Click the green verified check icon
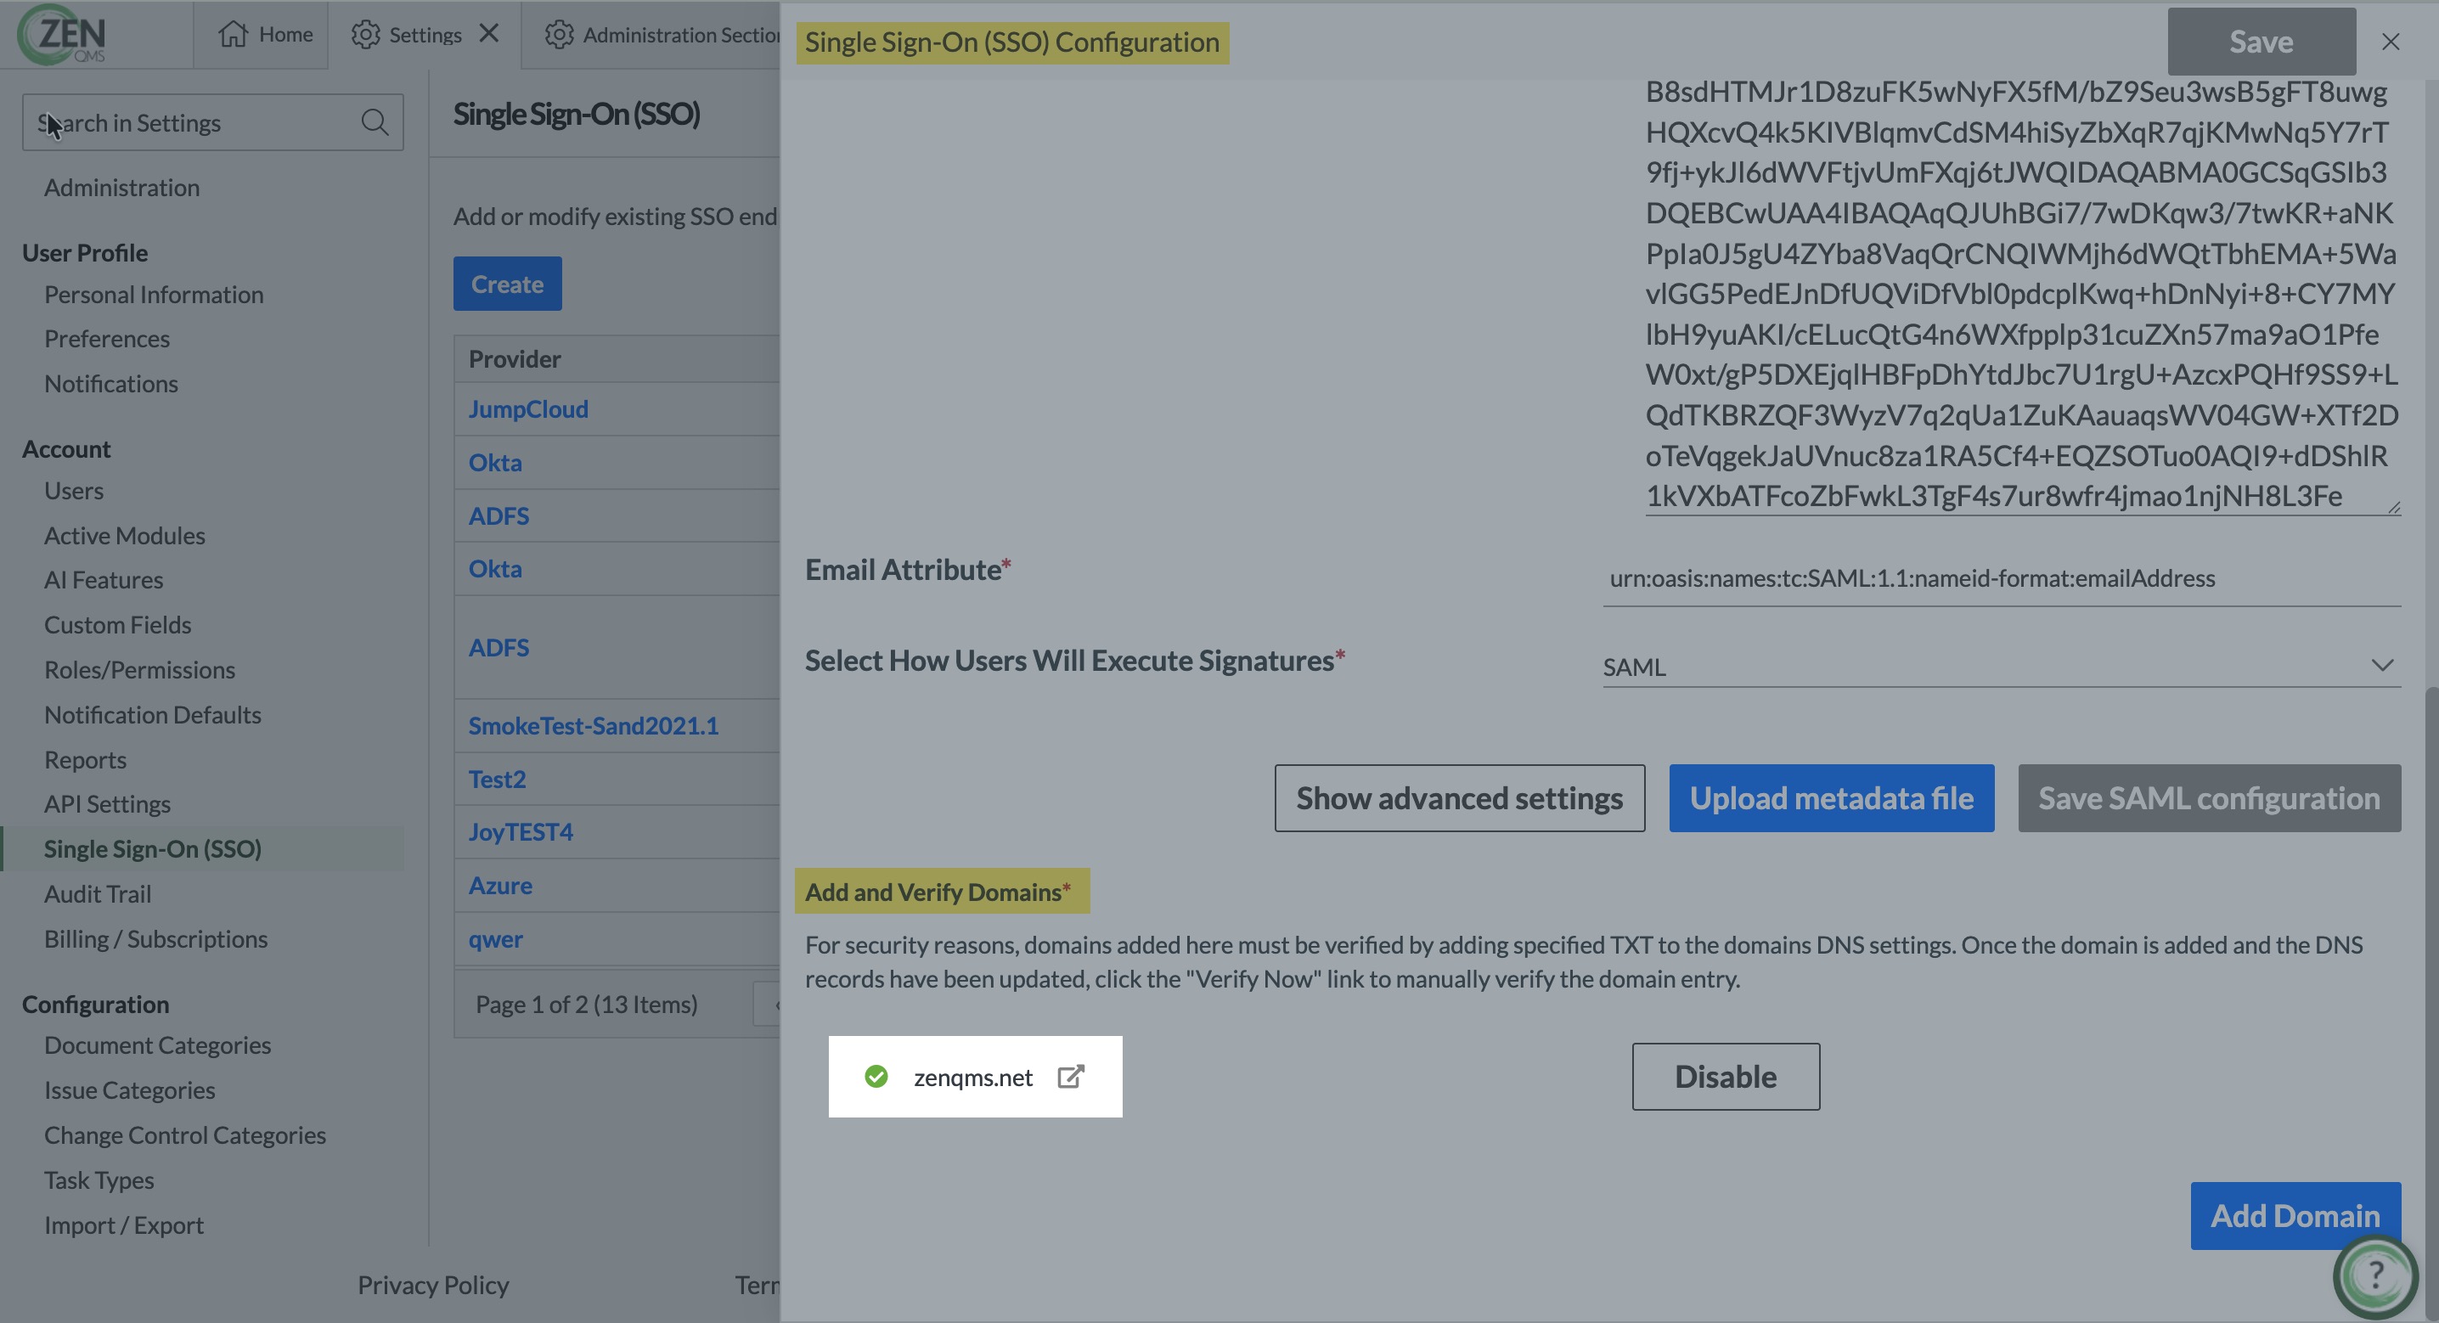Image resolution: width=2439 pixels, height=1323 pixels. pos(876,1077)
